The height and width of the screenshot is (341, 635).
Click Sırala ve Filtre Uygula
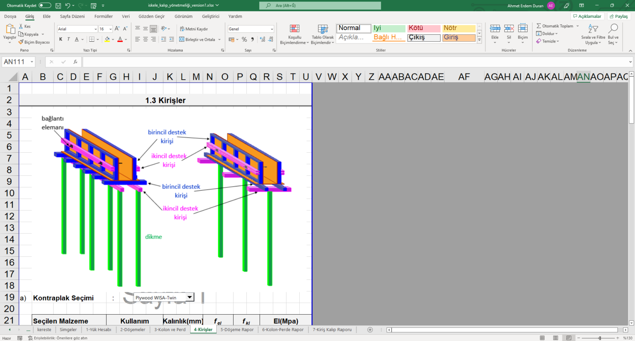pyautogui.click(x=593, y=34)
